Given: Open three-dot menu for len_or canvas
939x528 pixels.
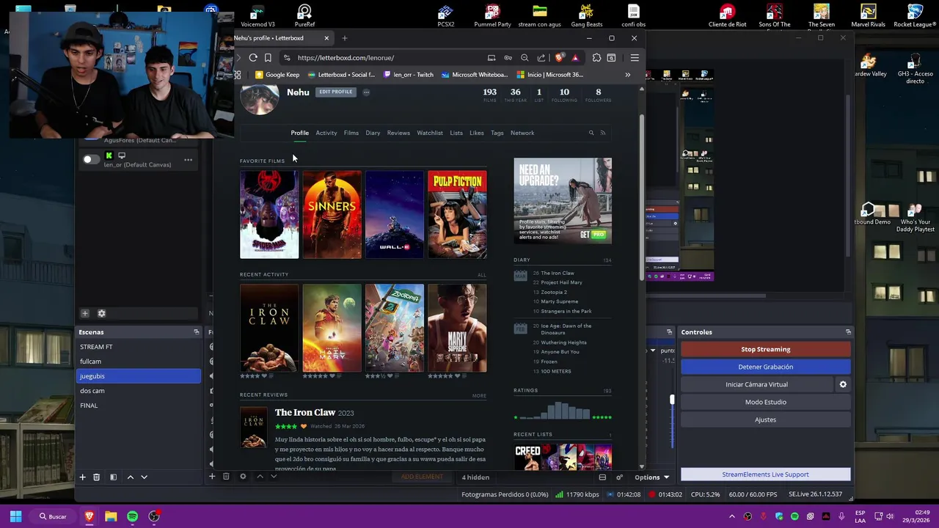Looking at the screenshot, I should click(189, 159).
